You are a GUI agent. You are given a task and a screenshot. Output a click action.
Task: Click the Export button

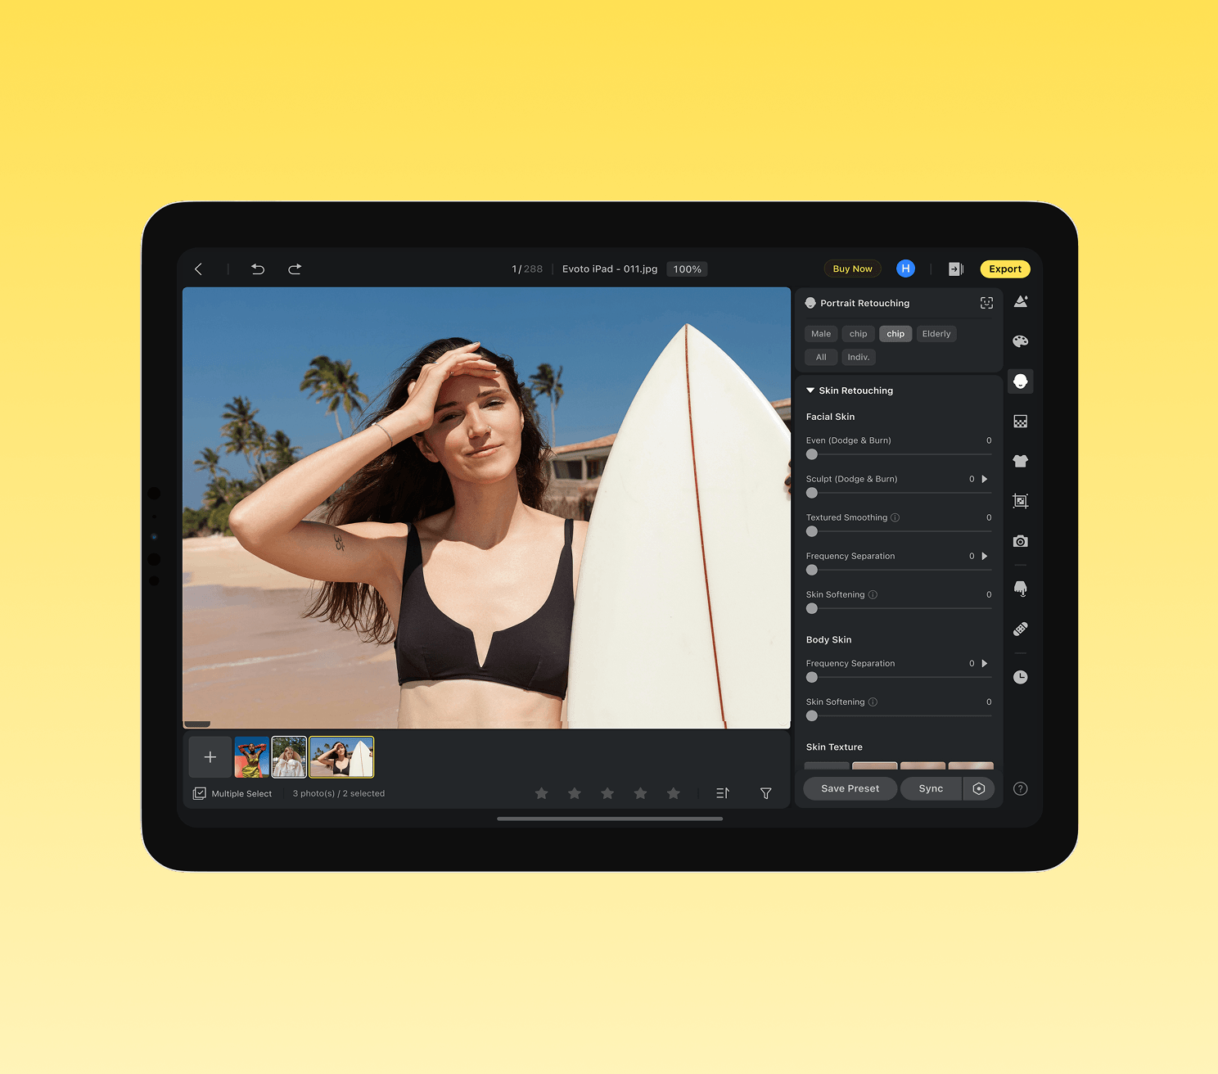pyautogui.click(x=1004, y=269)
